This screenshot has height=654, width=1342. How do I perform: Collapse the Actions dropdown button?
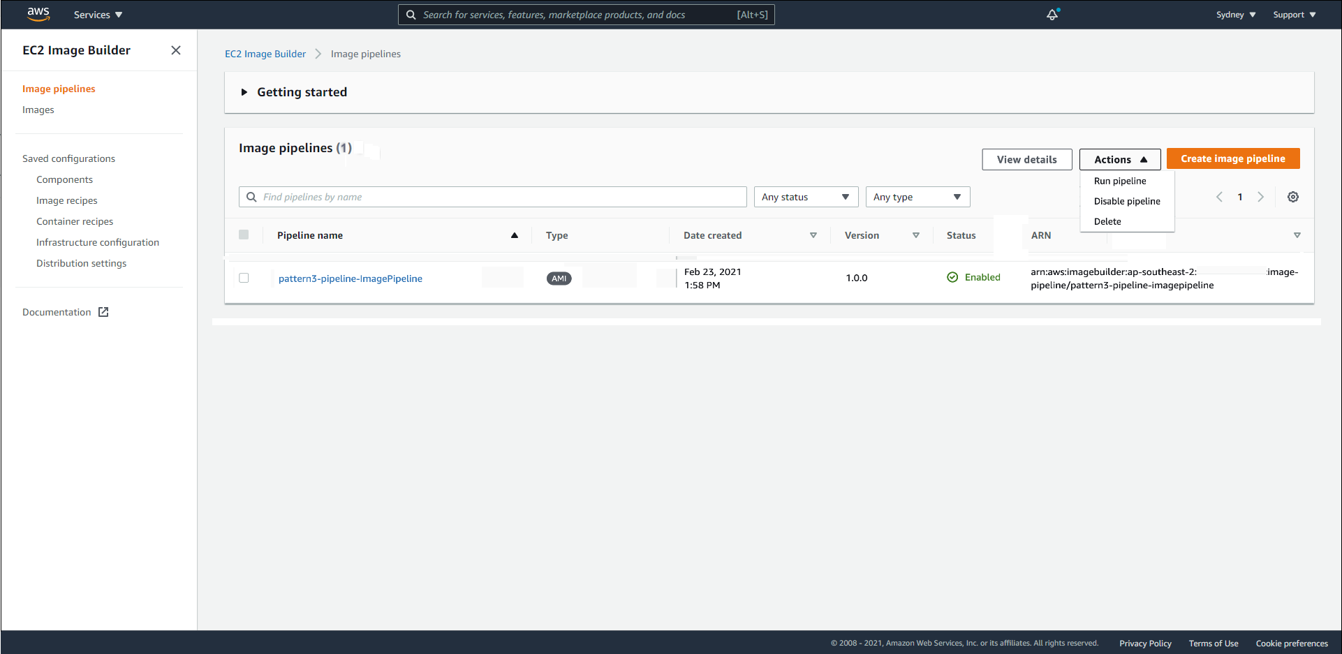[1120, 159]
